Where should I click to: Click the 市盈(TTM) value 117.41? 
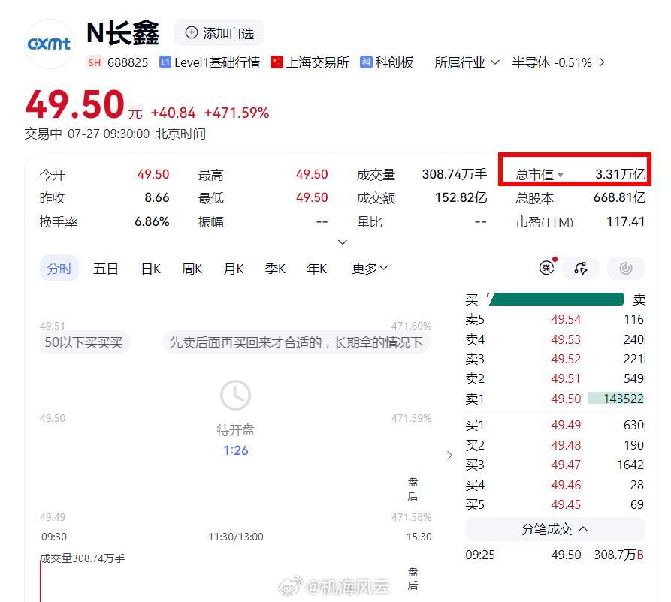[625, 221]
